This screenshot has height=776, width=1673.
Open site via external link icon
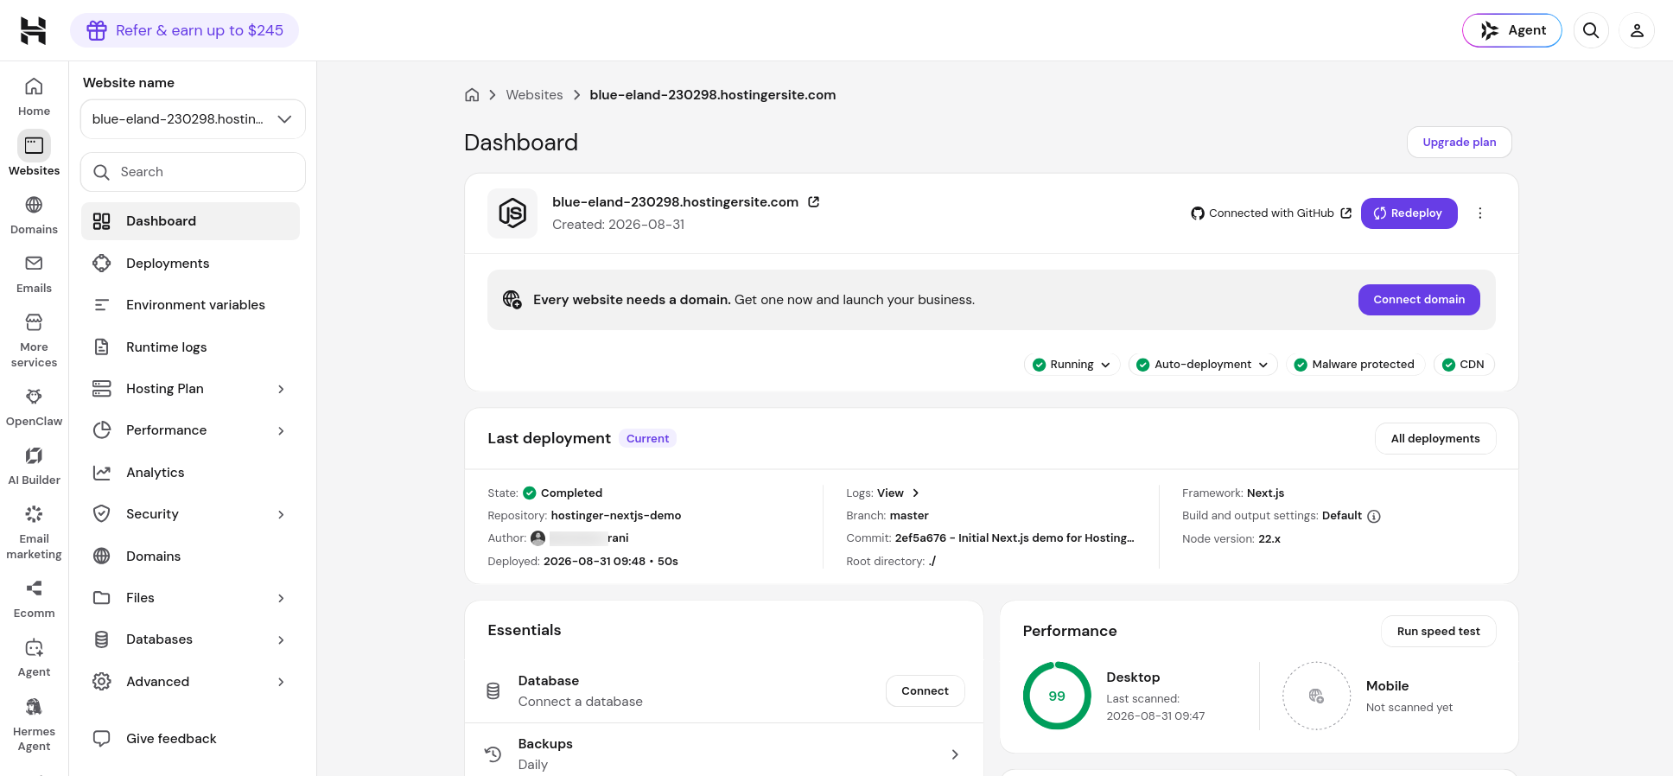coord(813,202)
